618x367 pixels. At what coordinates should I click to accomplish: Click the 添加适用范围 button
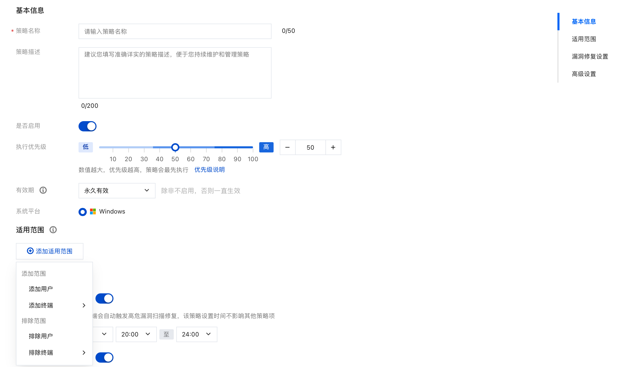tap(50, 251)
